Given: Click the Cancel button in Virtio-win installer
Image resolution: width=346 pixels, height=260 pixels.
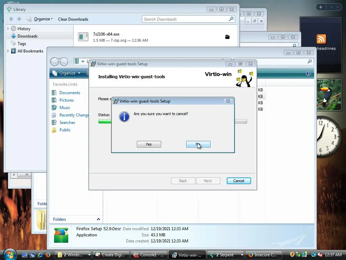Looking at the screenshot, I should tap(239, 181).
